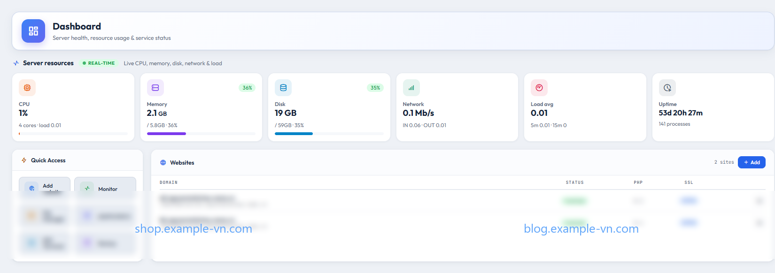The image size is (775, 273).
Task: Click the globe icon in Add tile
Action: pyautogui.click(x=31, y=188)
